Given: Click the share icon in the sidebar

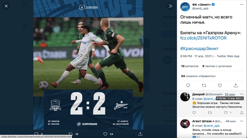Looking at the screenshot, I should [236, 85].
